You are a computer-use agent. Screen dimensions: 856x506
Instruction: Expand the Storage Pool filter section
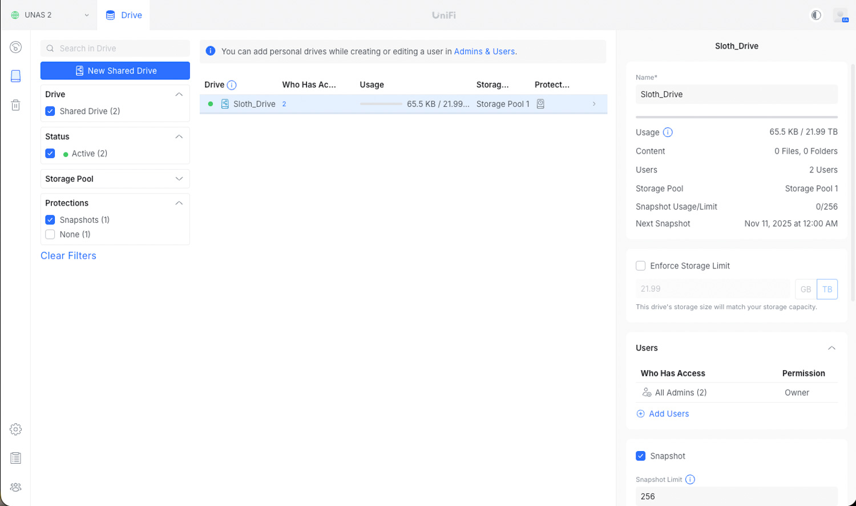coord(179,179)
